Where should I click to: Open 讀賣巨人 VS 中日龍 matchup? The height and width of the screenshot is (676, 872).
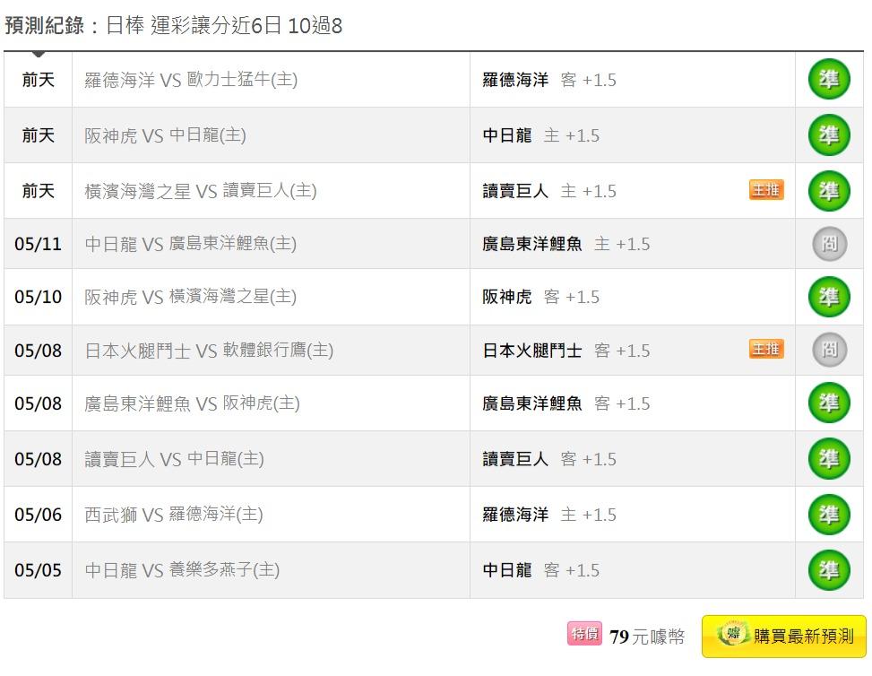(x=174, y=459)
